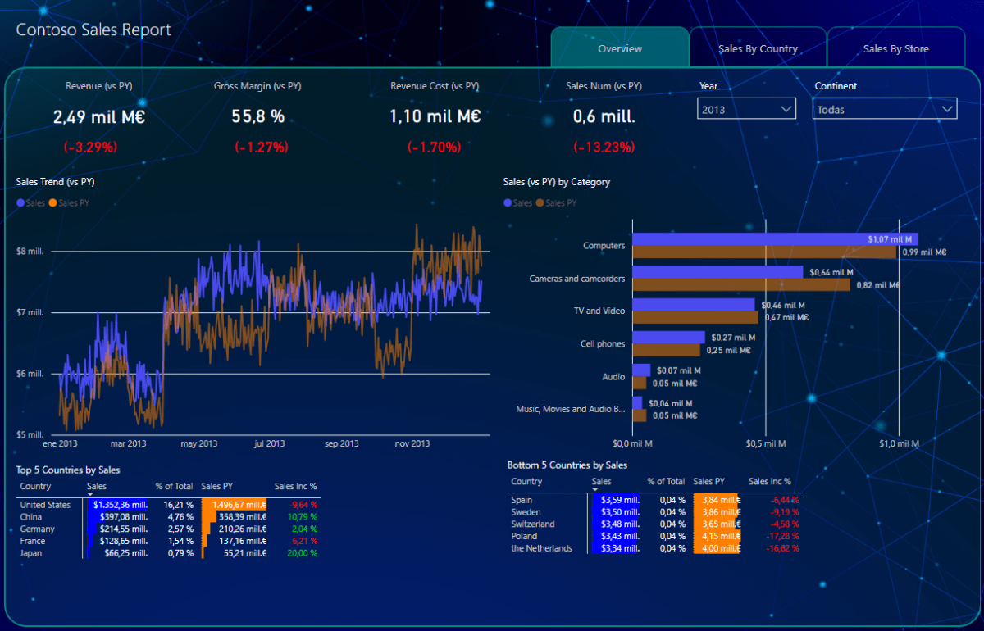Open the Sales By Store tab
Viewport: 984px width, 631px height.
895,48
